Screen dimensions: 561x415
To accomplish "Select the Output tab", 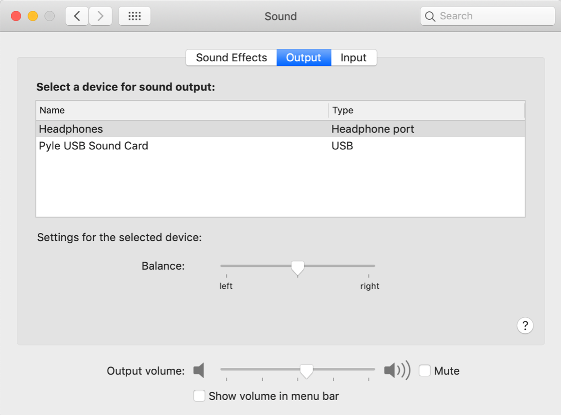I will [x=303, y=58].
